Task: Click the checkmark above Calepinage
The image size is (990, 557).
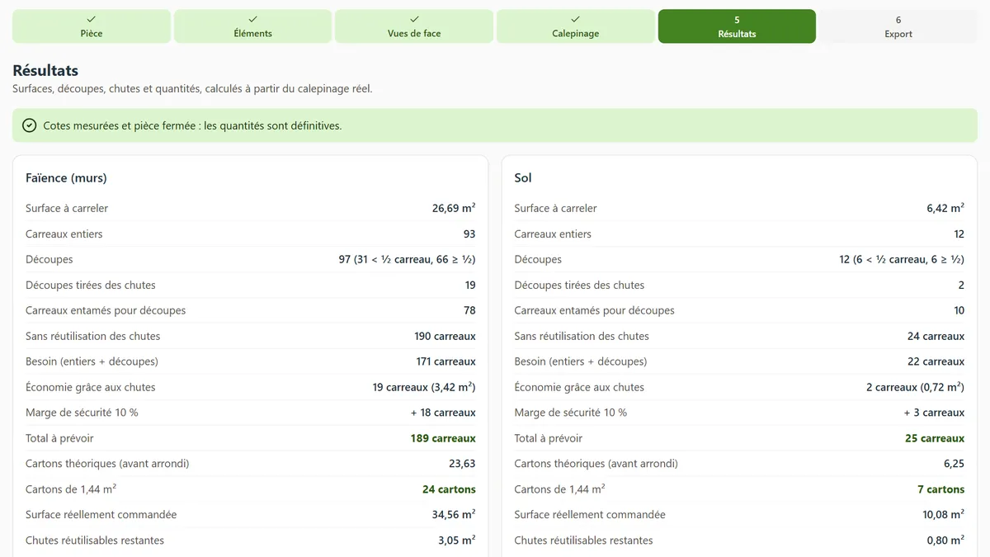Action: [x=575, y=19]
